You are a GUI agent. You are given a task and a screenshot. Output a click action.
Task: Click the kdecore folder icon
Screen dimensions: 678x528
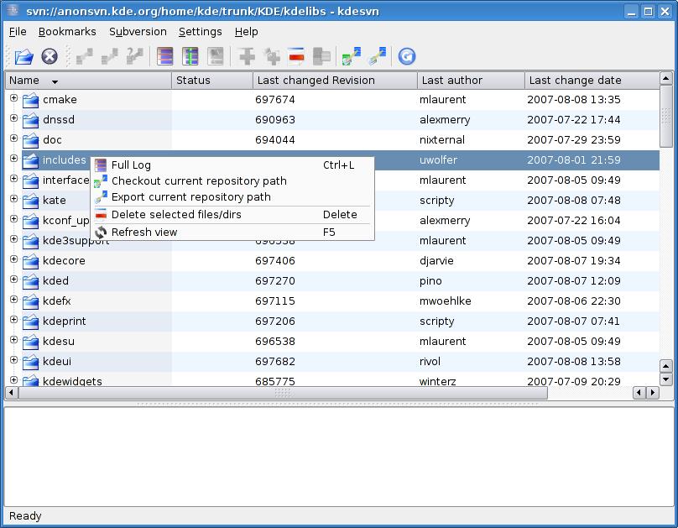click(x=31, y=261)
